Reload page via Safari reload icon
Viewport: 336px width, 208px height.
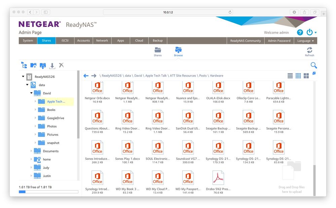[230, 12]
